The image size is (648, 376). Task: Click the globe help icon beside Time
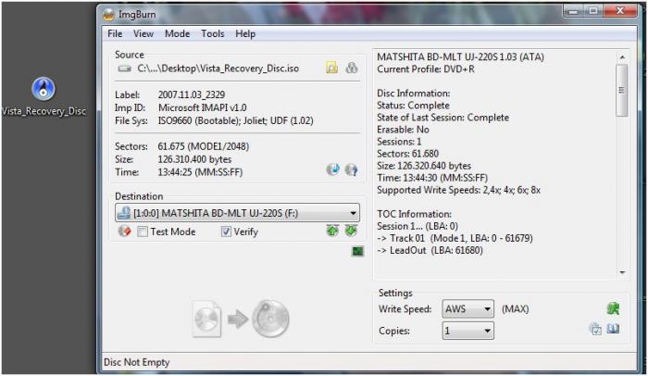point(351,169)
